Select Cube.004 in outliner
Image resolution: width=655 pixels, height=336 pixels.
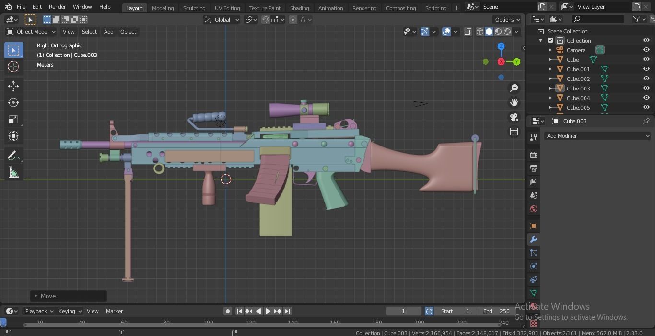tap(578, 98)
